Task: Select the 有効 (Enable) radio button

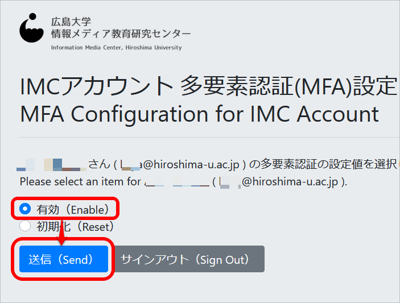Action: click(25, 209)
